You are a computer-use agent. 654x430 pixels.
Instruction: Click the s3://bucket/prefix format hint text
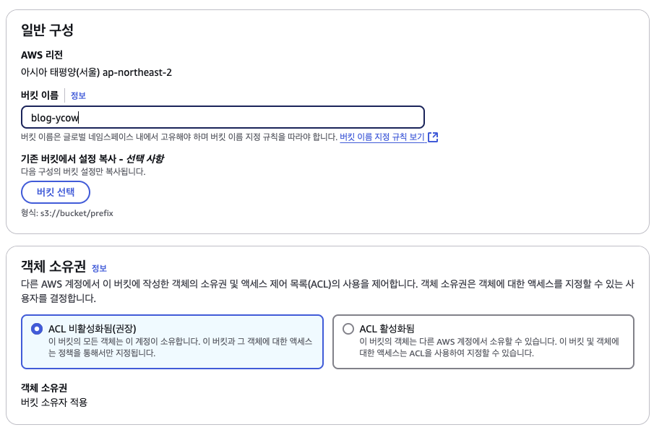67,213
